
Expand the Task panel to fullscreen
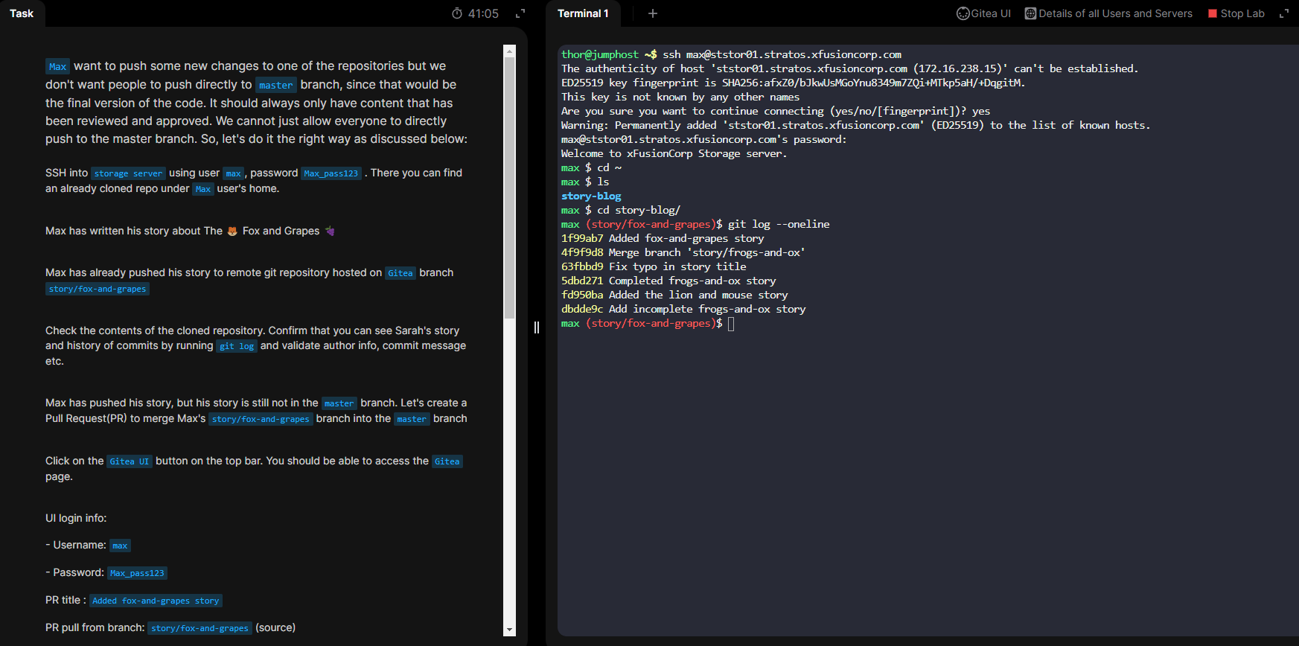tap(520, 13)
